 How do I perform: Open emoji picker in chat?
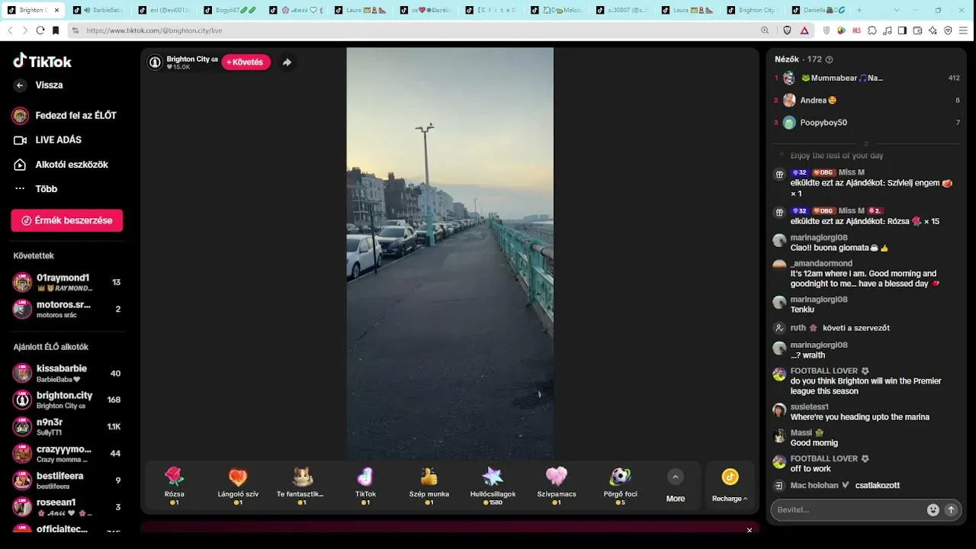click(933, 510)
